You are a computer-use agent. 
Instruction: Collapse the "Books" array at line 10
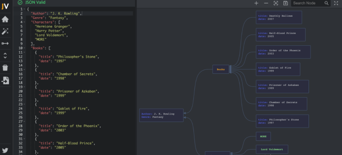(x=24, y=48)
